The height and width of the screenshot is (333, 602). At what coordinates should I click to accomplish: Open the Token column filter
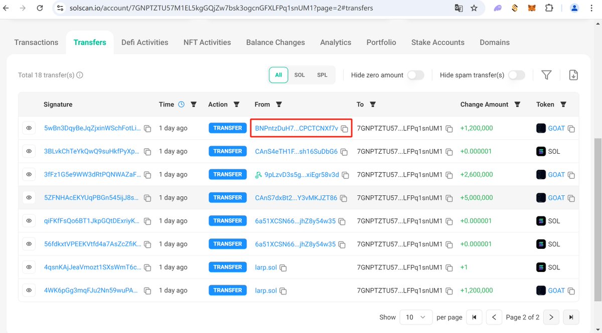(x=563, y=105)
